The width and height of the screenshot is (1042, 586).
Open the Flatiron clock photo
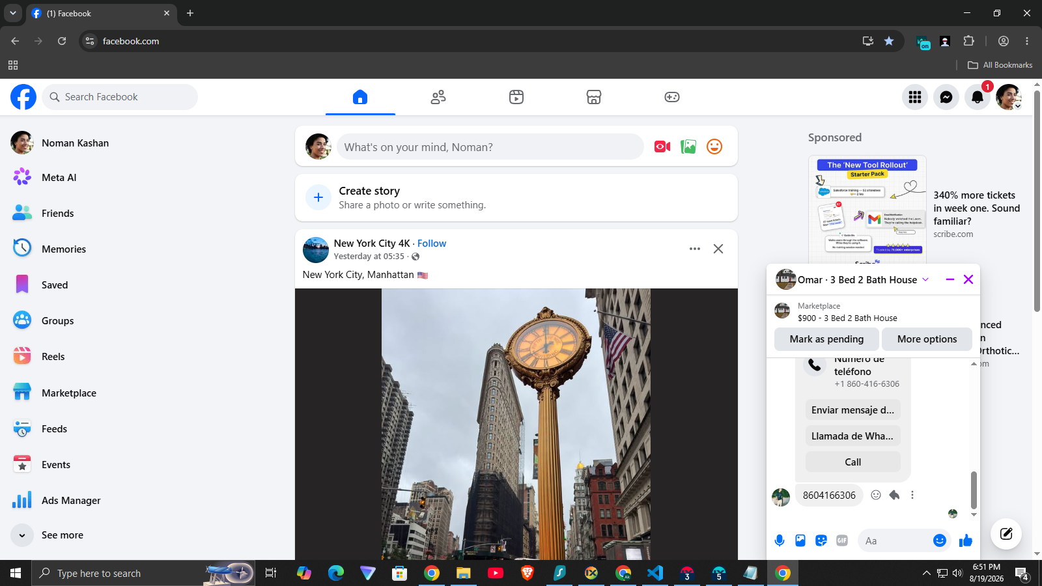(x=516, y=424)
